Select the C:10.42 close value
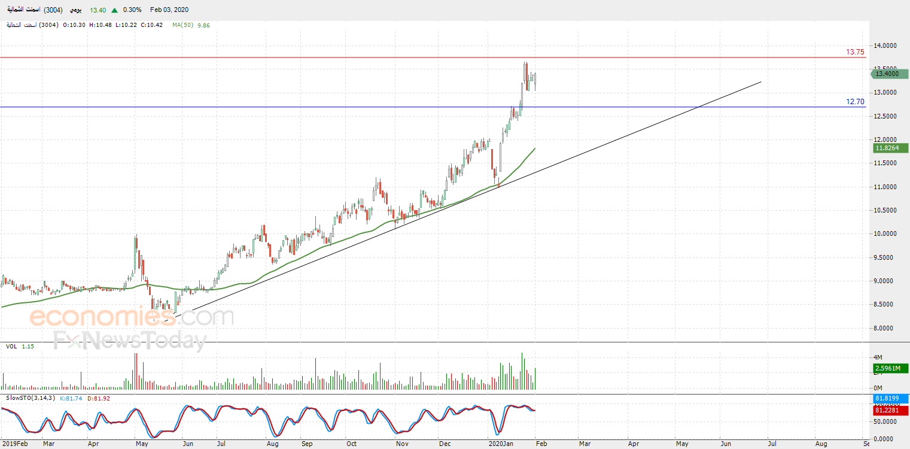The height and width of the screenshot is (449, 910). pos(152,25)
